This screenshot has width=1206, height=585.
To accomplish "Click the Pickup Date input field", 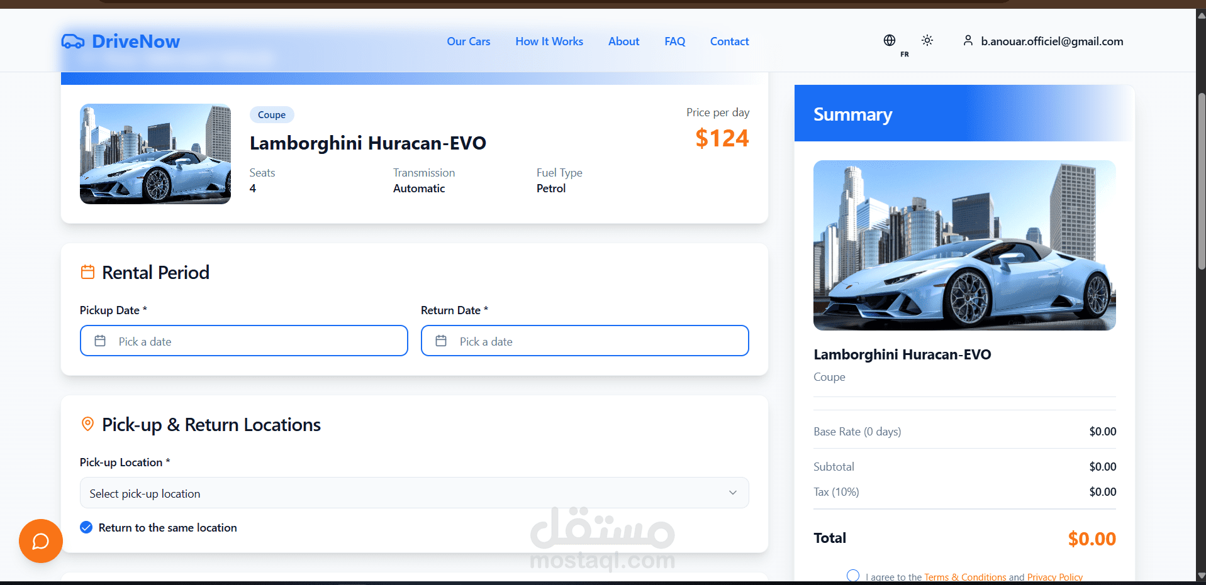I will [x=244, y=341].
